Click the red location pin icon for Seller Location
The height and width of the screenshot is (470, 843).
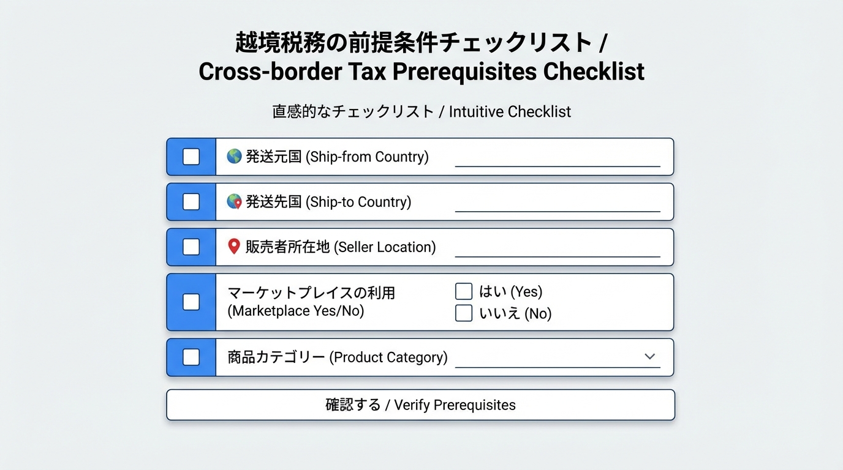[x=233, y=247]
